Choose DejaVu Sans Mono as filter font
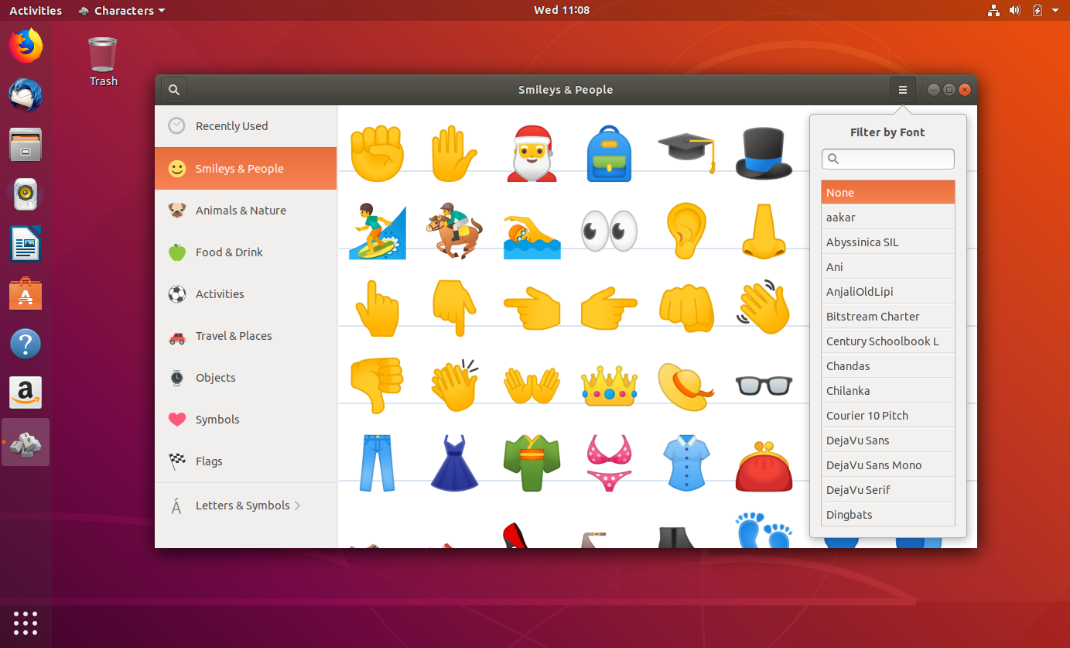 [887, 465]
